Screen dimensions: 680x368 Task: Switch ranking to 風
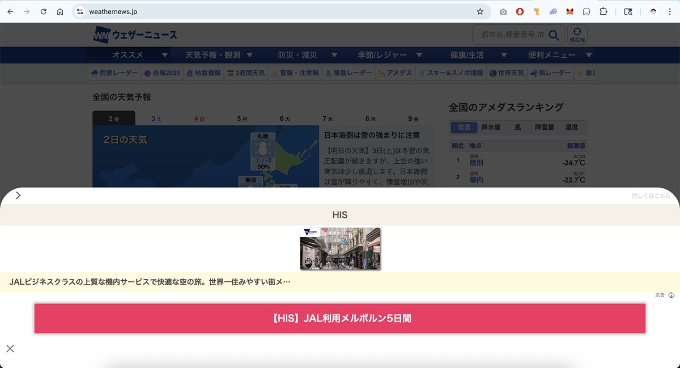tap(517, 128)
